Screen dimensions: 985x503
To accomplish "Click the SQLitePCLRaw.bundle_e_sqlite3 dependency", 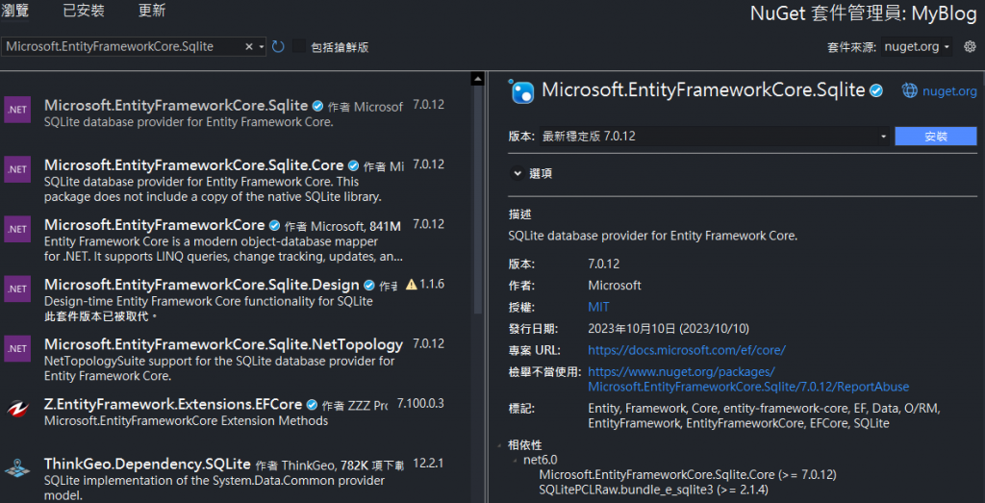I will [653, 490].
